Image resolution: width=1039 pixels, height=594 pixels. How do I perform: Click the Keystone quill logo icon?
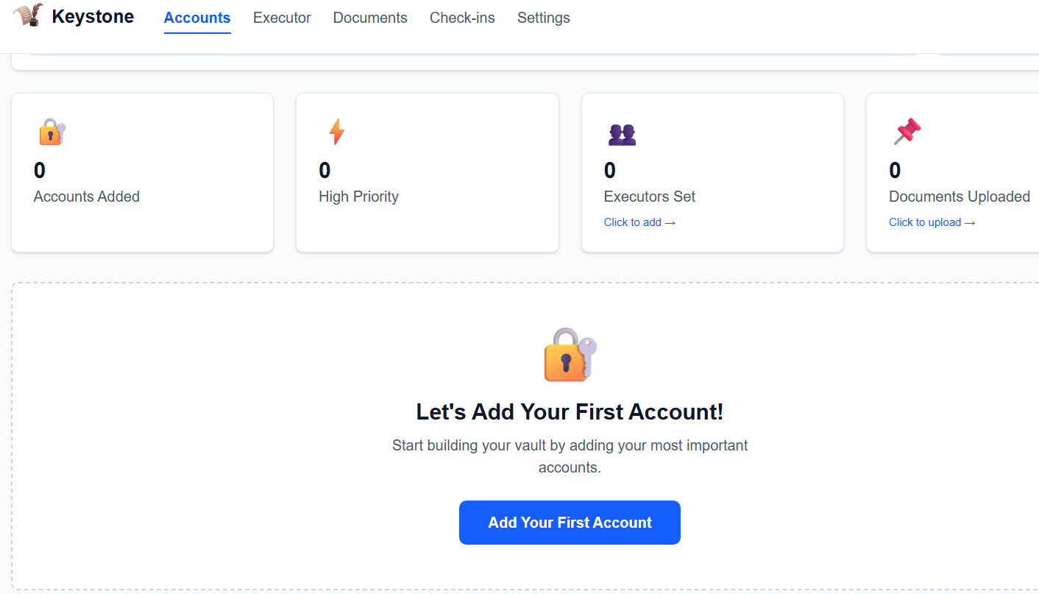28,15
